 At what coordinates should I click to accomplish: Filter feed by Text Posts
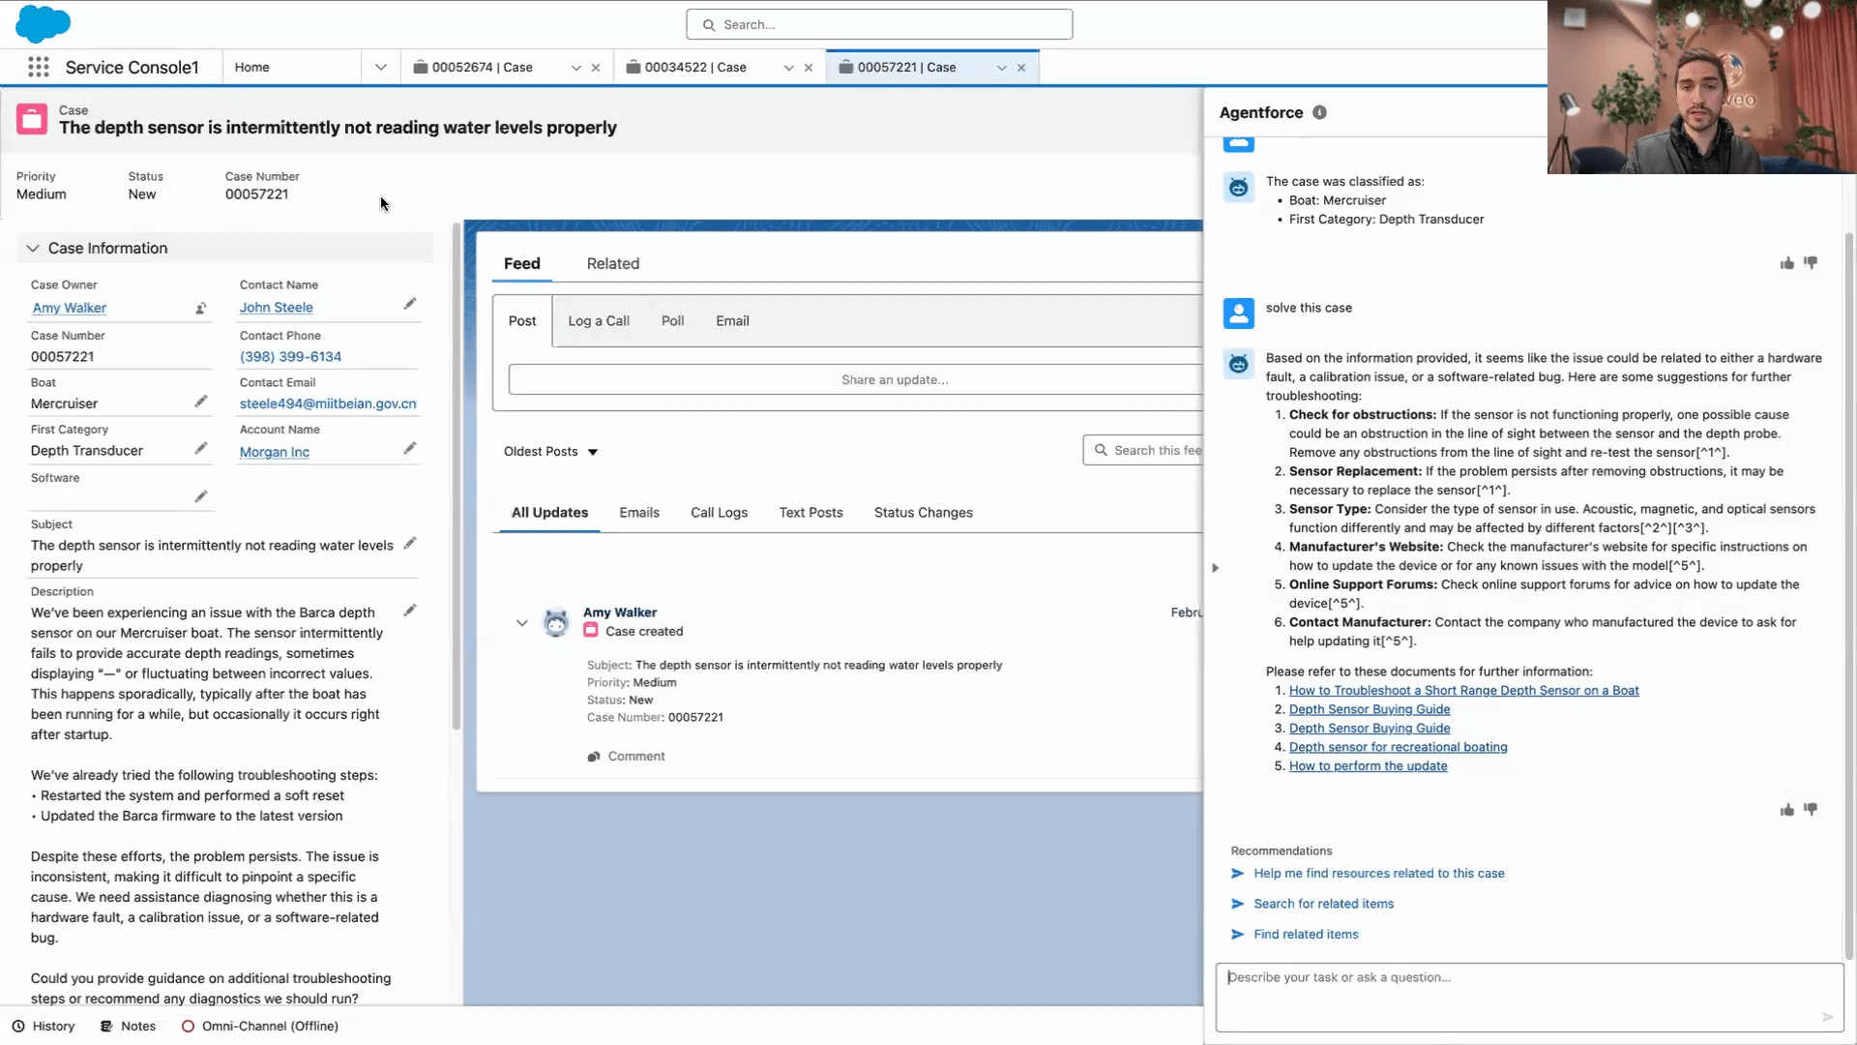click(811, 513)
